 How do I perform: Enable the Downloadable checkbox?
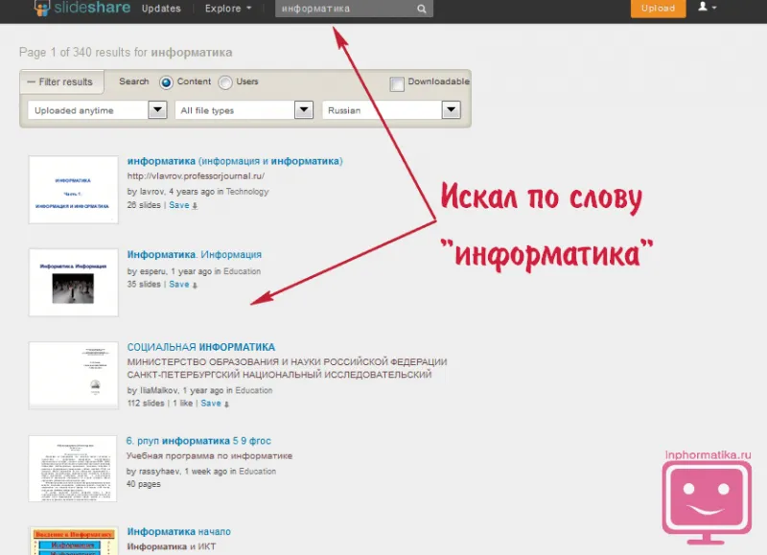(x=397, y=84)
